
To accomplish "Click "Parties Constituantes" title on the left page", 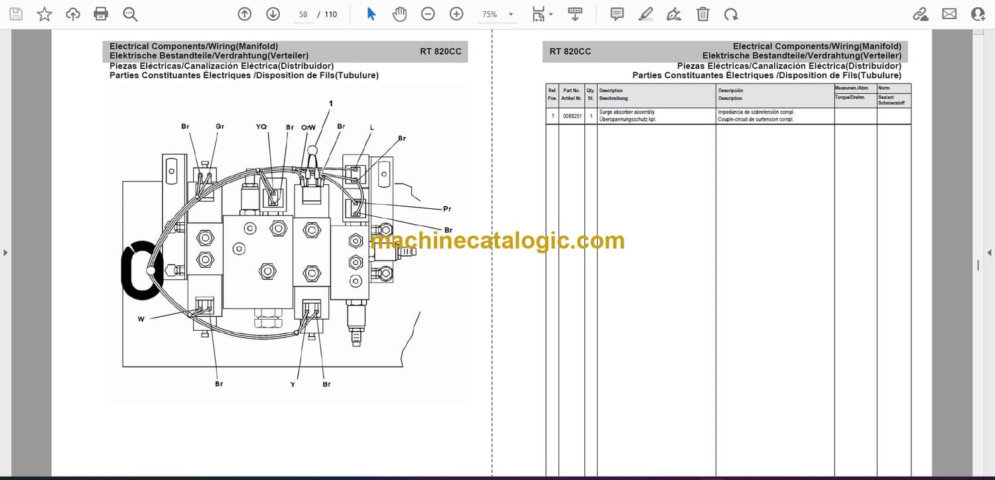I will [155, 75].
